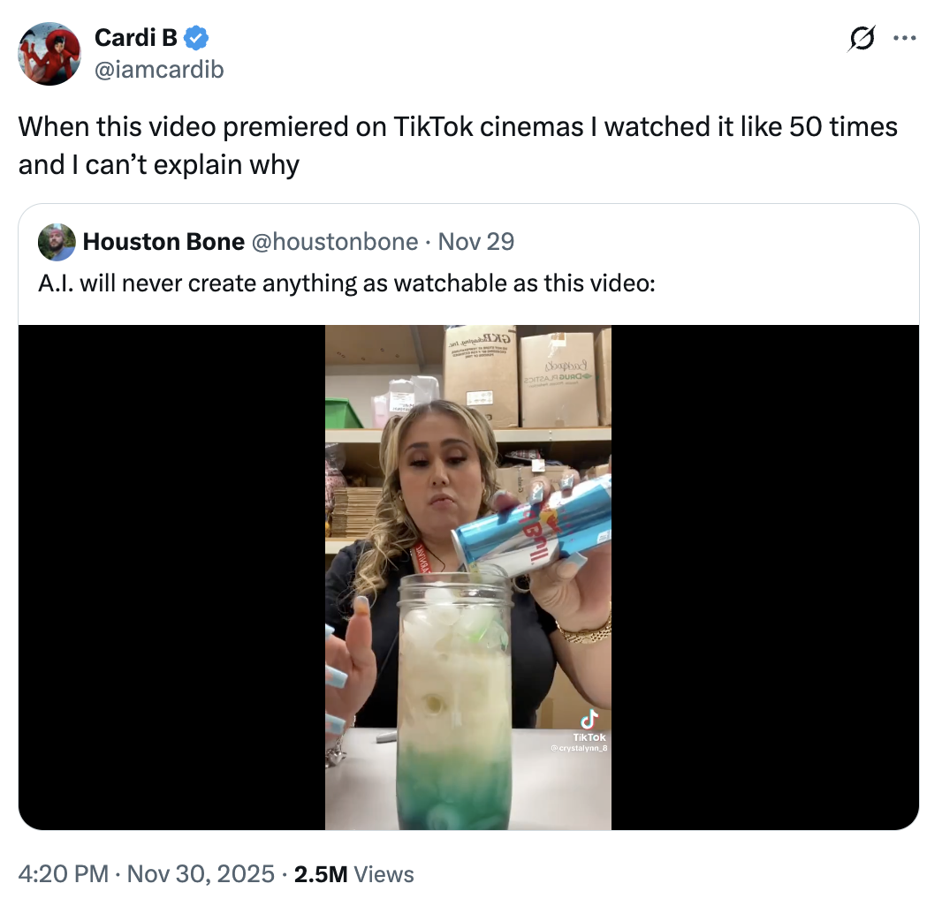Click the Houston Bone display name
Screen dimensions: 942x906
pyautogui.click(x=163, y=242)
